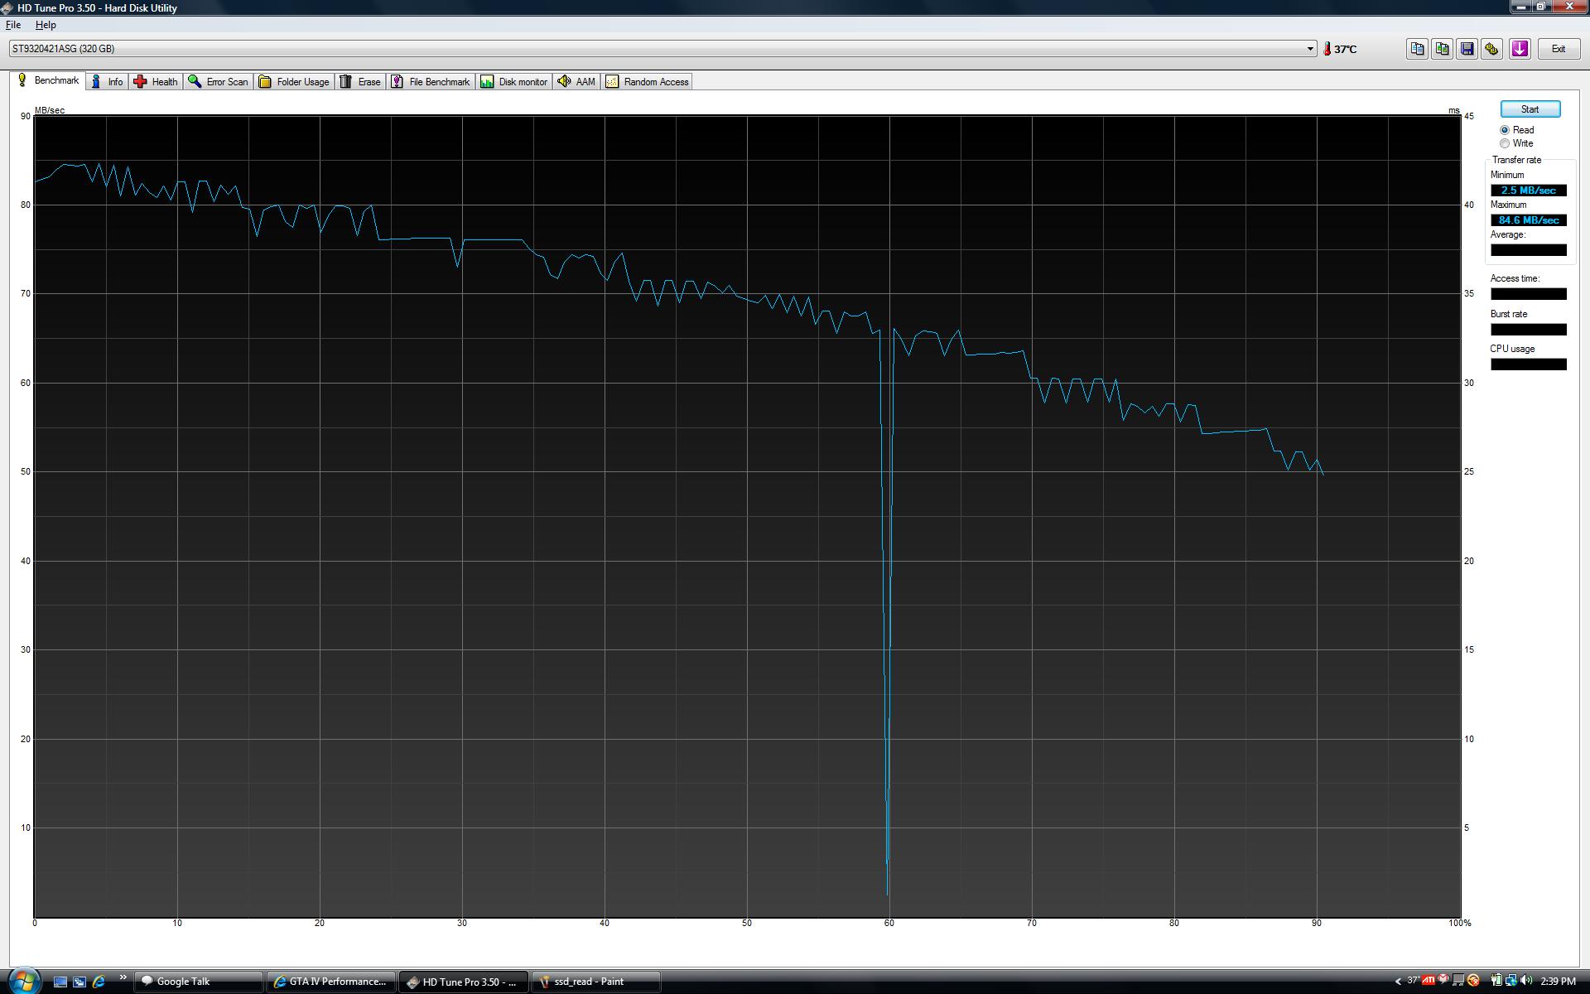Click the empty Burst rate value field
The height and width of the screenshot is (994, 1590).
click(1528, 330)
